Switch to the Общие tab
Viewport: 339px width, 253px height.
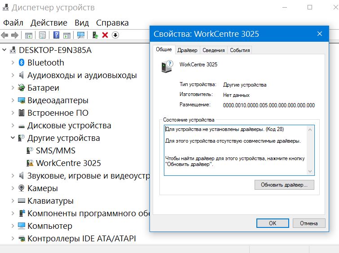[x=164, y=49]
